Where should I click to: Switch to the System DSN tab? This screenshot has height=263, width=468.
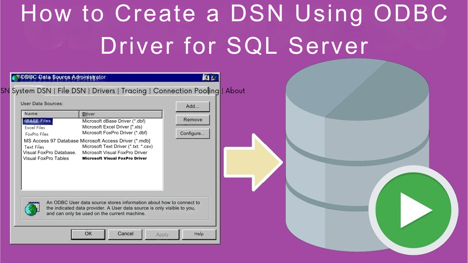[32, 91]
